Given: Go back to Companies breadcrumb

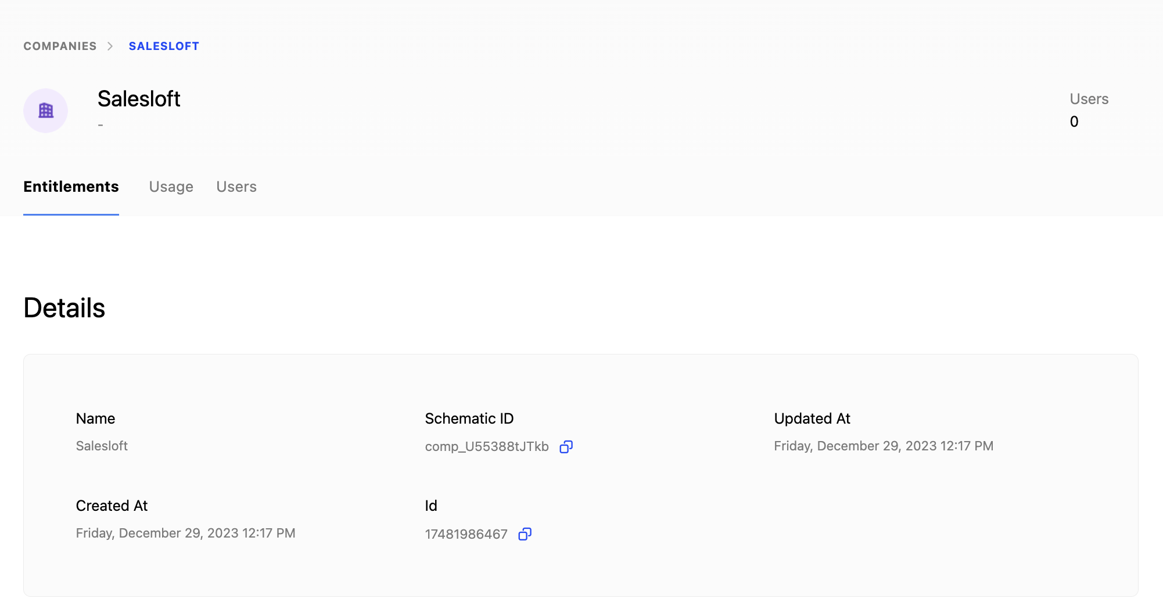Looking at the screenshot, I should tap(60, 46).
